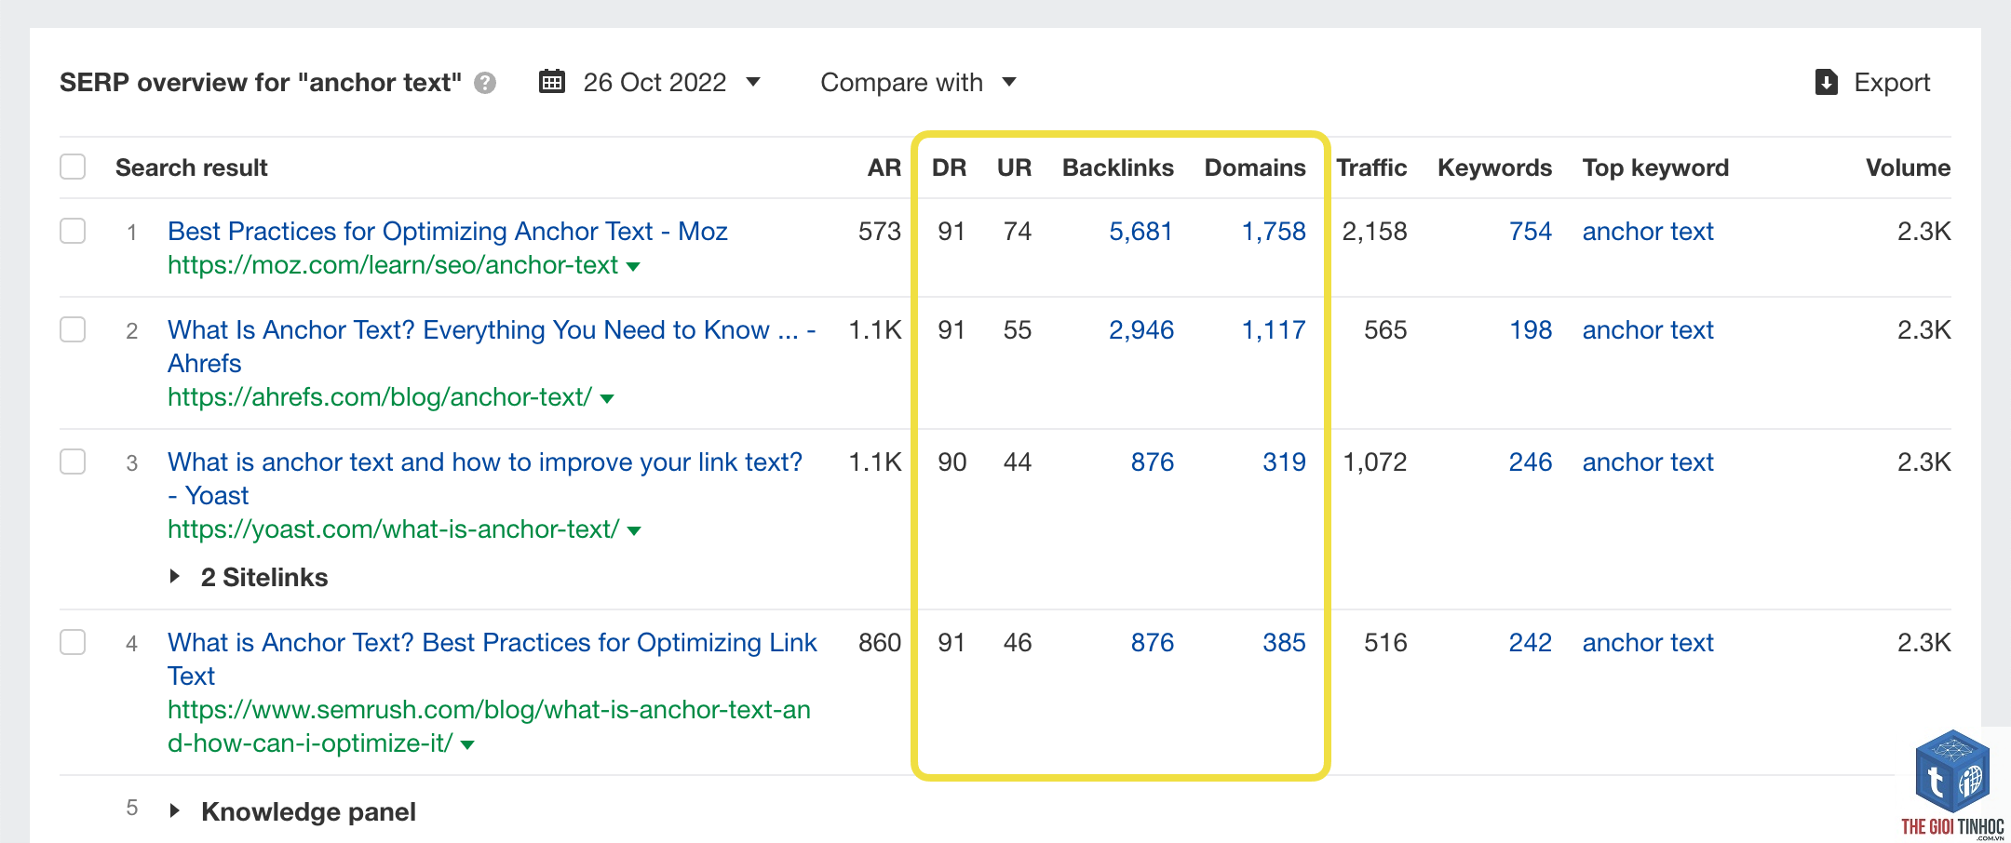Open the Semrush Best Practices for Optimizing Link Text title
The width and height of the screenshot is (2011, 843).
492,659
